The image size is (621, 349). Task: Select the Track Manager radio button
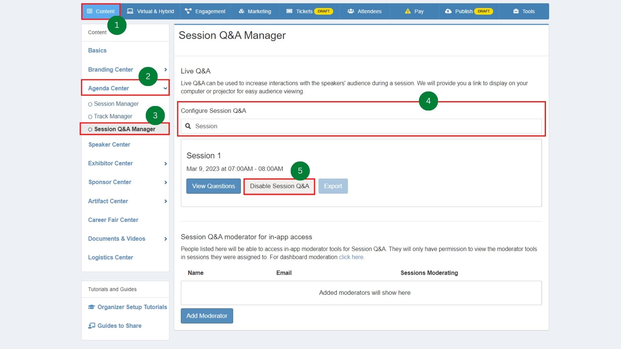90,116
